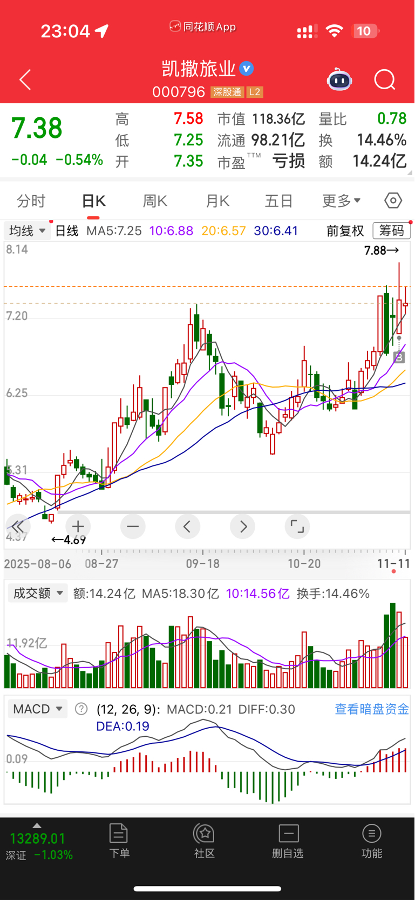Tap the 4.69 low price annotation
This screenshot has height=900, width=415.
click(x=69, y=539)
